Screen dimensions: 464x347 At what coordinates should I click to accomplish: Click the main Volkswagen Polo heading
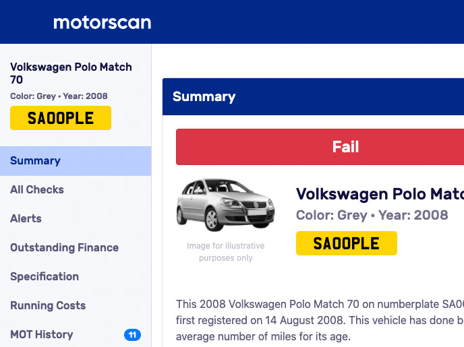coord(380,194)
